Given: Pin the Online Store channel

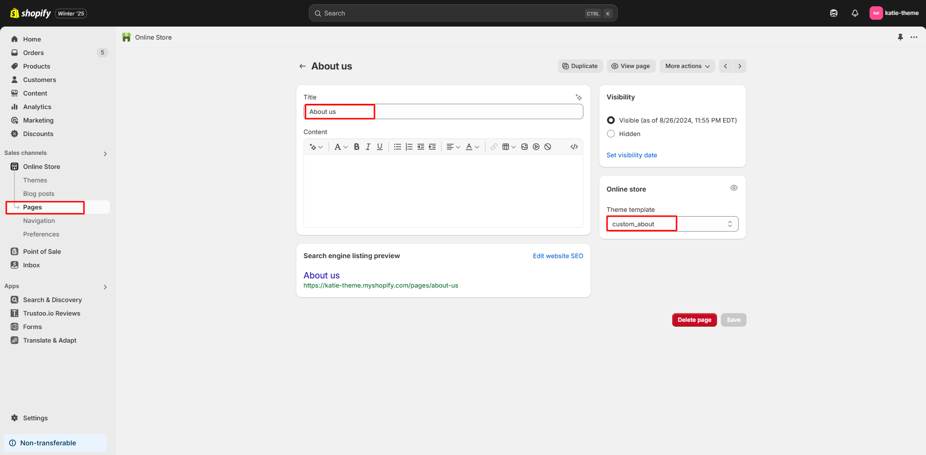Looking at the screenshot, I should coord(900,37).
